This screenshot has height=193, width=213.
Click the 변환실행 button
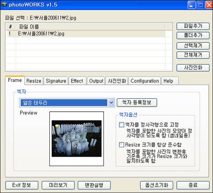[x=94, y=185]
